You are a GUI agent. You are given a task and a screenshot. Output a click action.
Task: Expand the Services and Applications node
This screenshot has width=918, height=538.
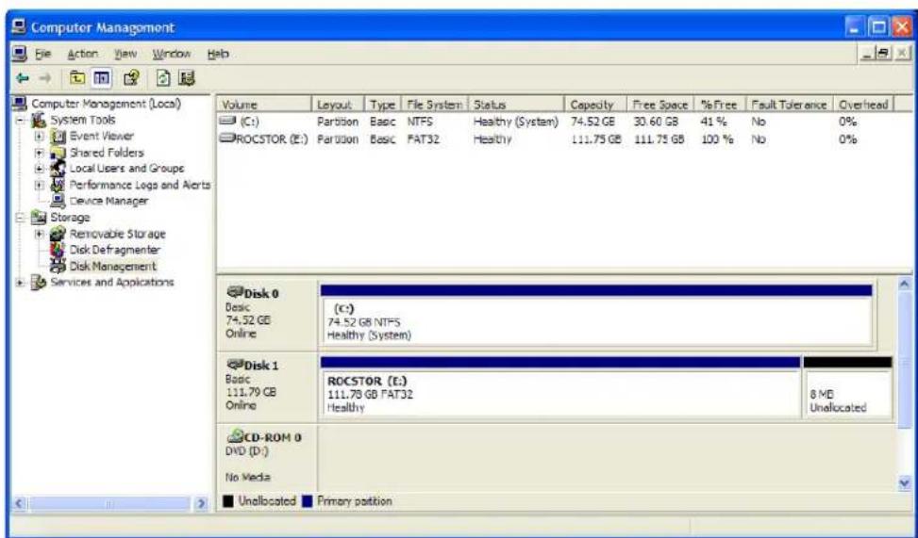pos(21,283)
